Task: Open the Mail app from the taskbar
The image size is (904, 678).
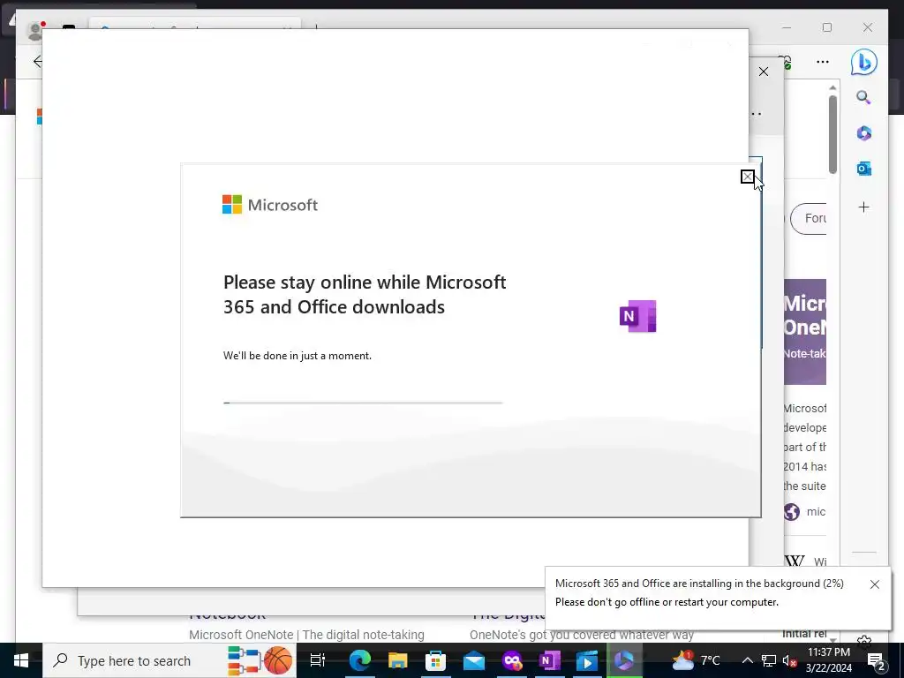Action: 474,660
